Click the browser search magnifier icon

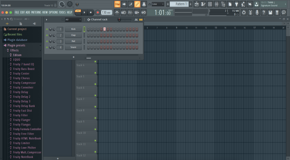coord(12,19)
